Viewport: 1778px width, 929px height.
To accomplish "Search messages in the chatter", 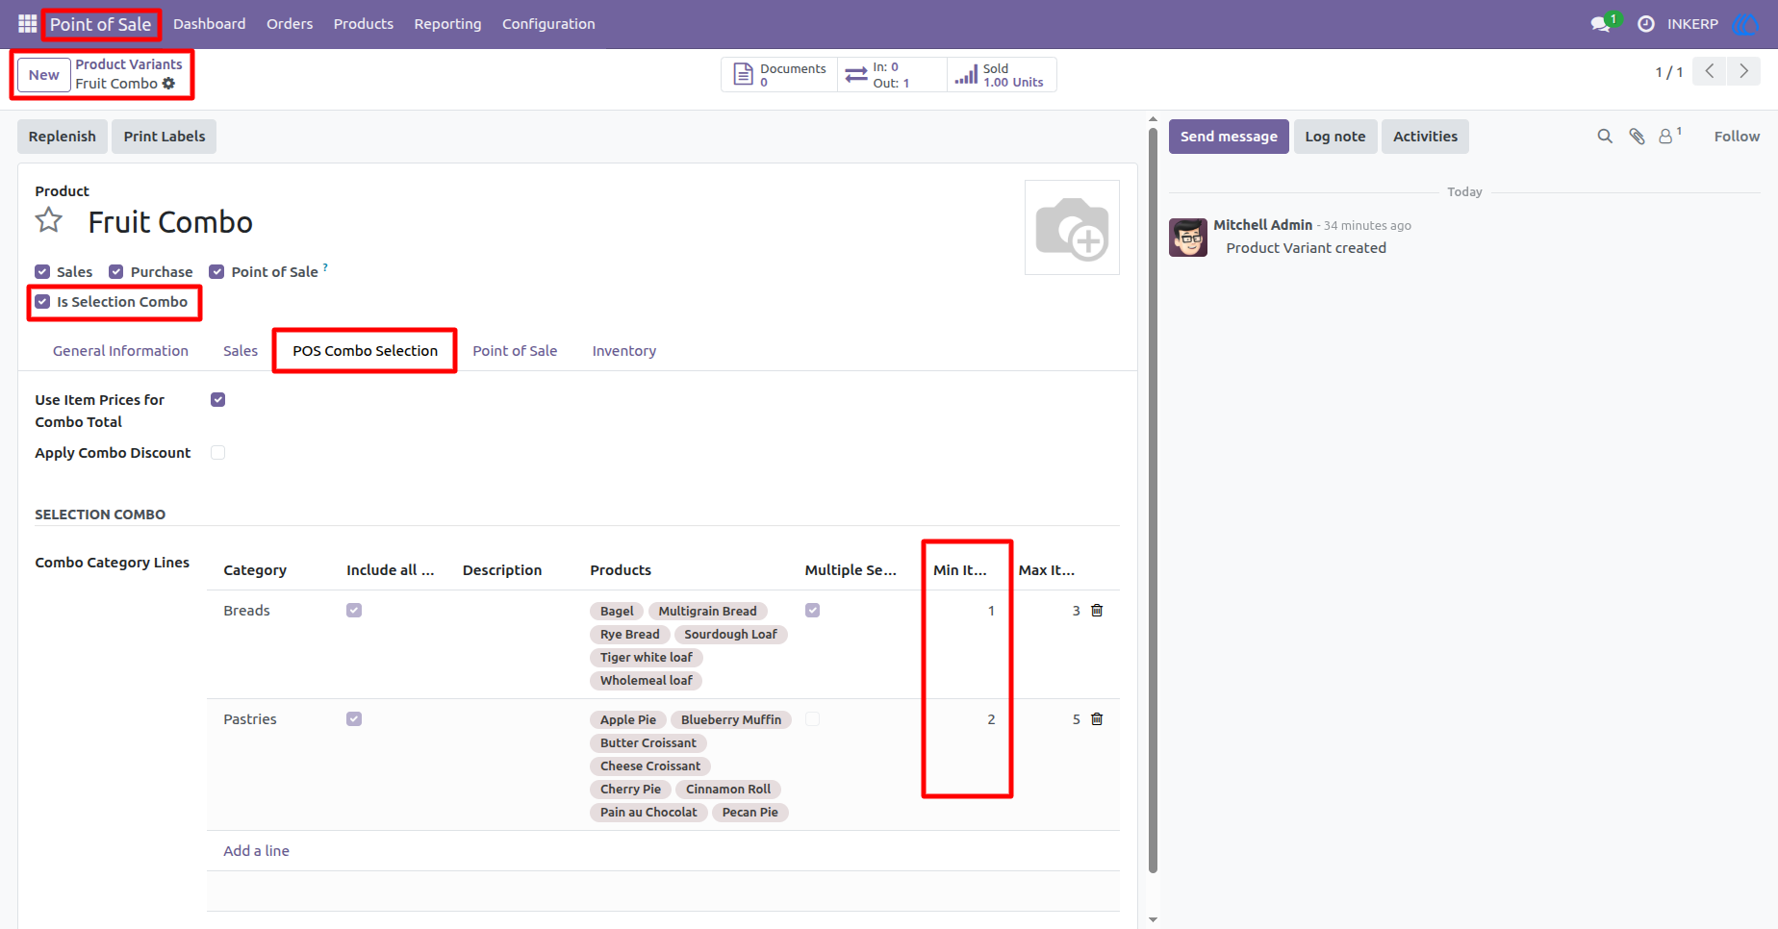I will tap(1605, 137).
